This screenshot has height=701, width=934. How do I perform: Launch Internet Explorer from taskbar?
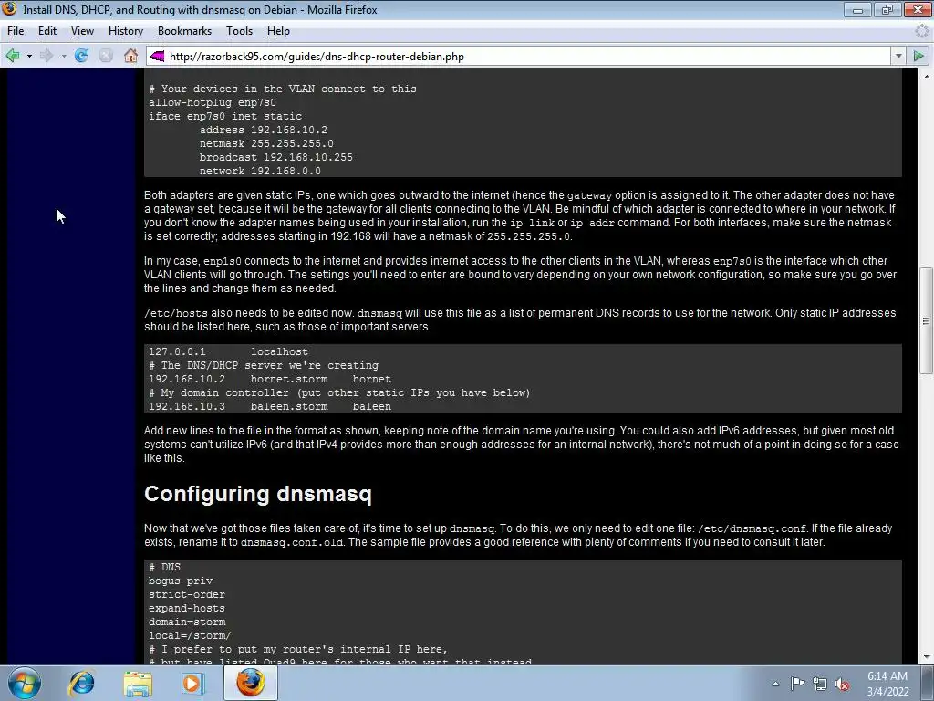click(x=81, y=683)
